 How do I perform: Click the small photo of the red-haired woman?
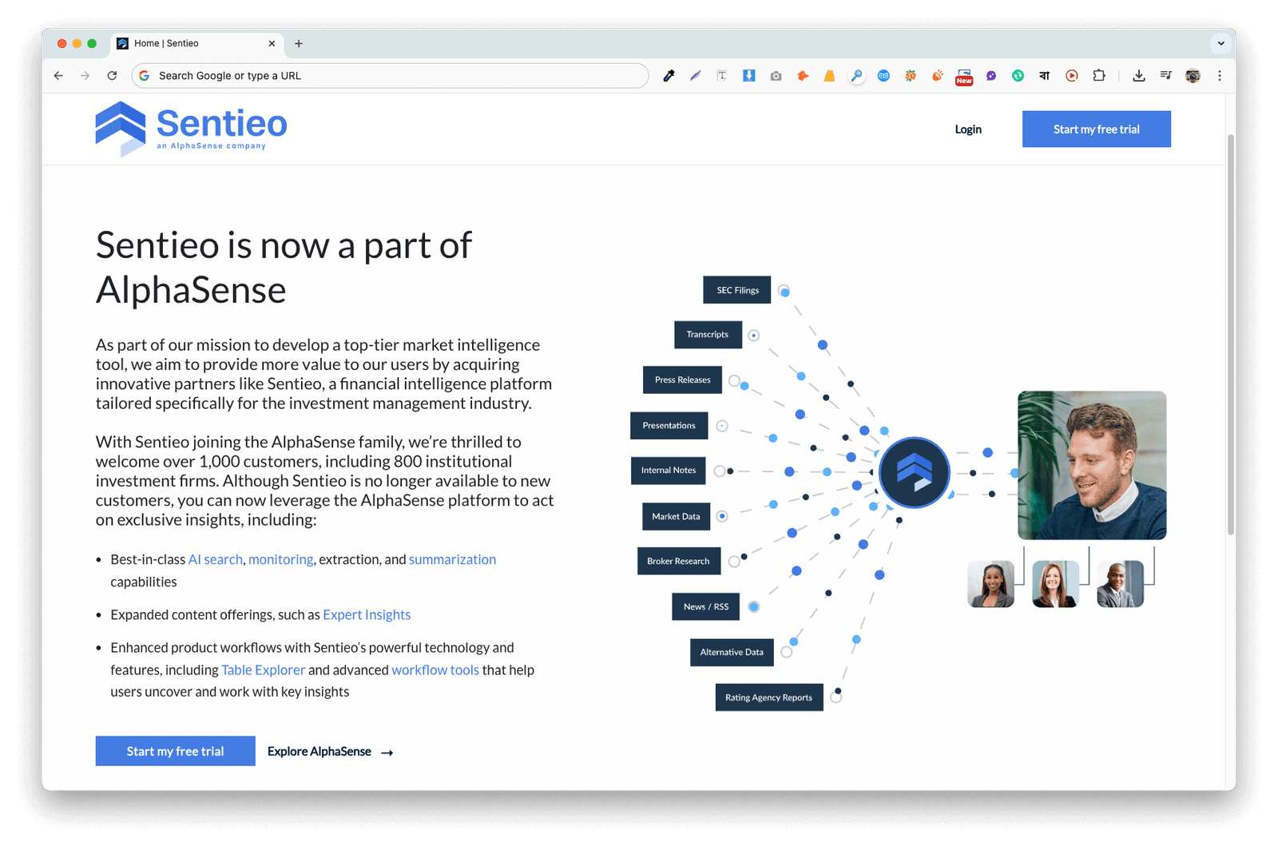1055,584
